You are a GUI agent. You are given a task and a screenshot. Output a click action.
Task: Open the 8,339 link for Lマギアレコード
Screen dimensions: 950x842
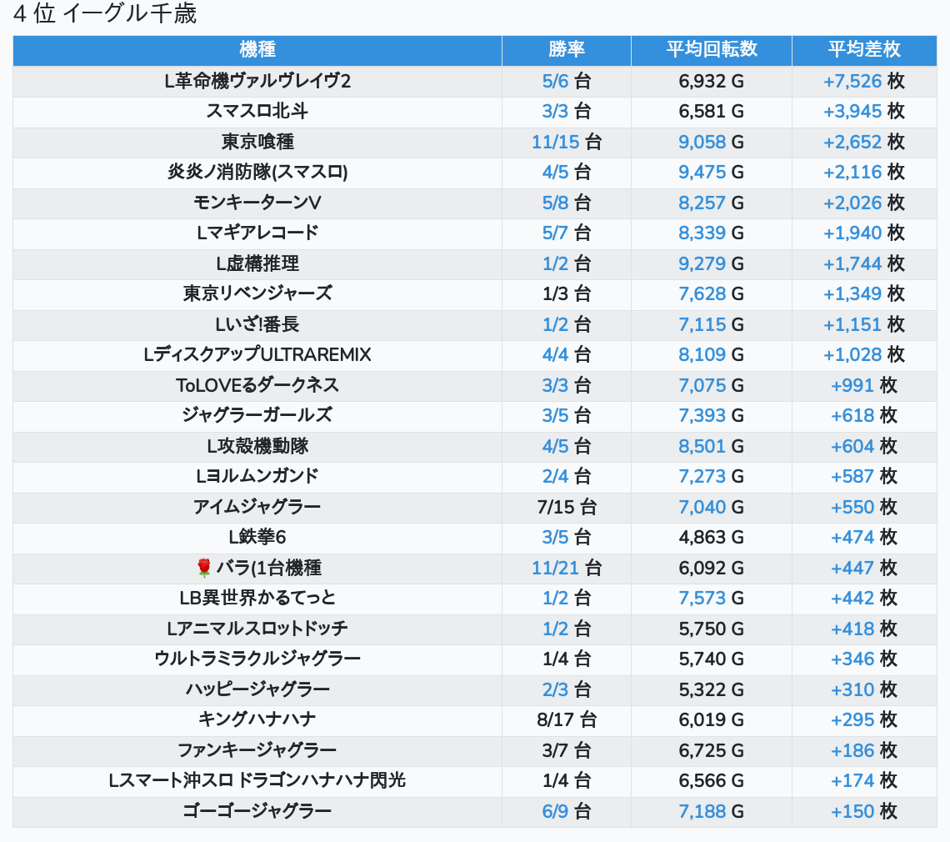(x=702, y=233)
